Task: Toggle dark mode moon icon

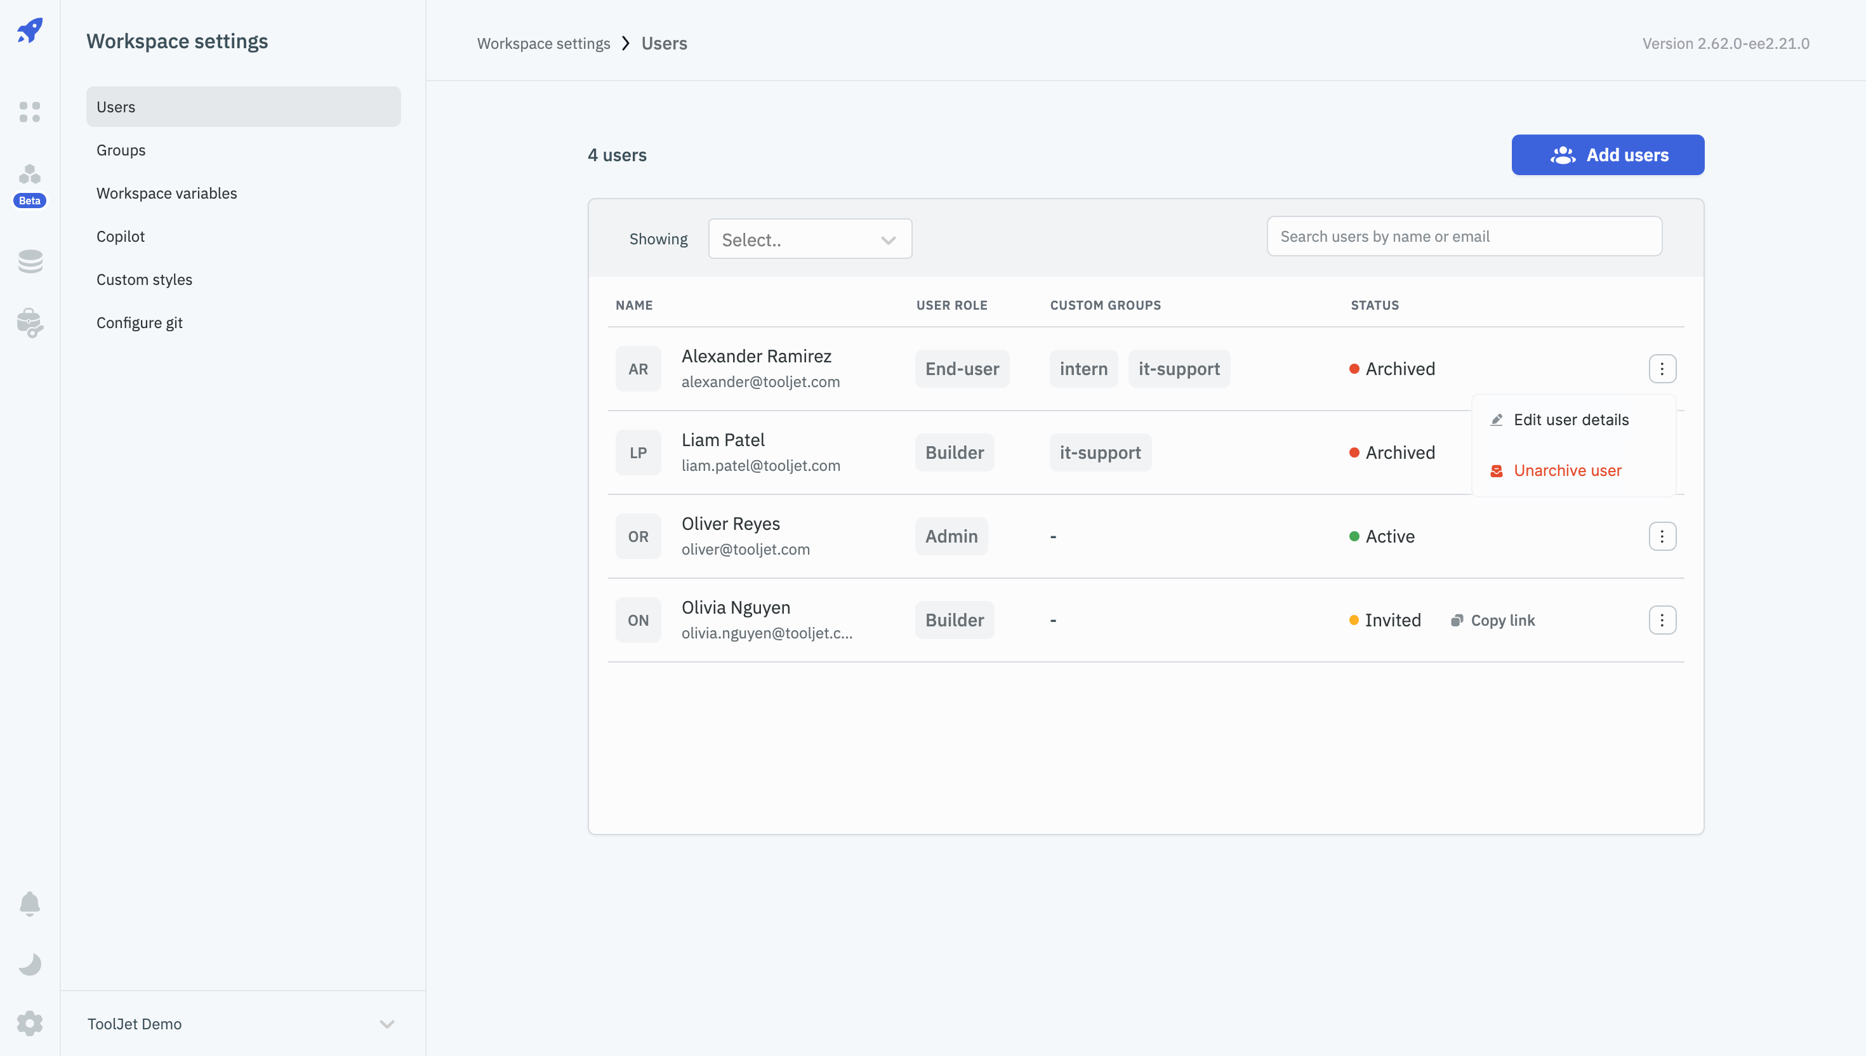Action: [30, 964]
